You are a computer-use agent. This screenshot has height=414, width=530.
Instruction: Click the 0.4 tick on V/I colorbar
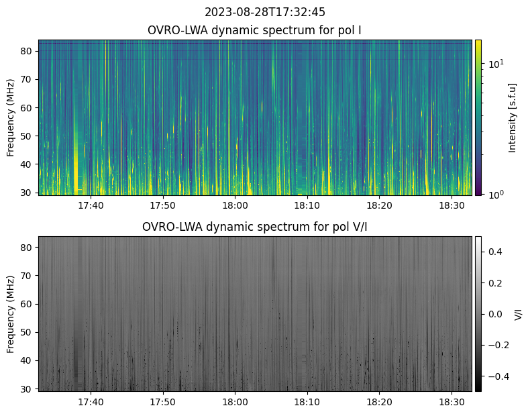click(493, 251)
